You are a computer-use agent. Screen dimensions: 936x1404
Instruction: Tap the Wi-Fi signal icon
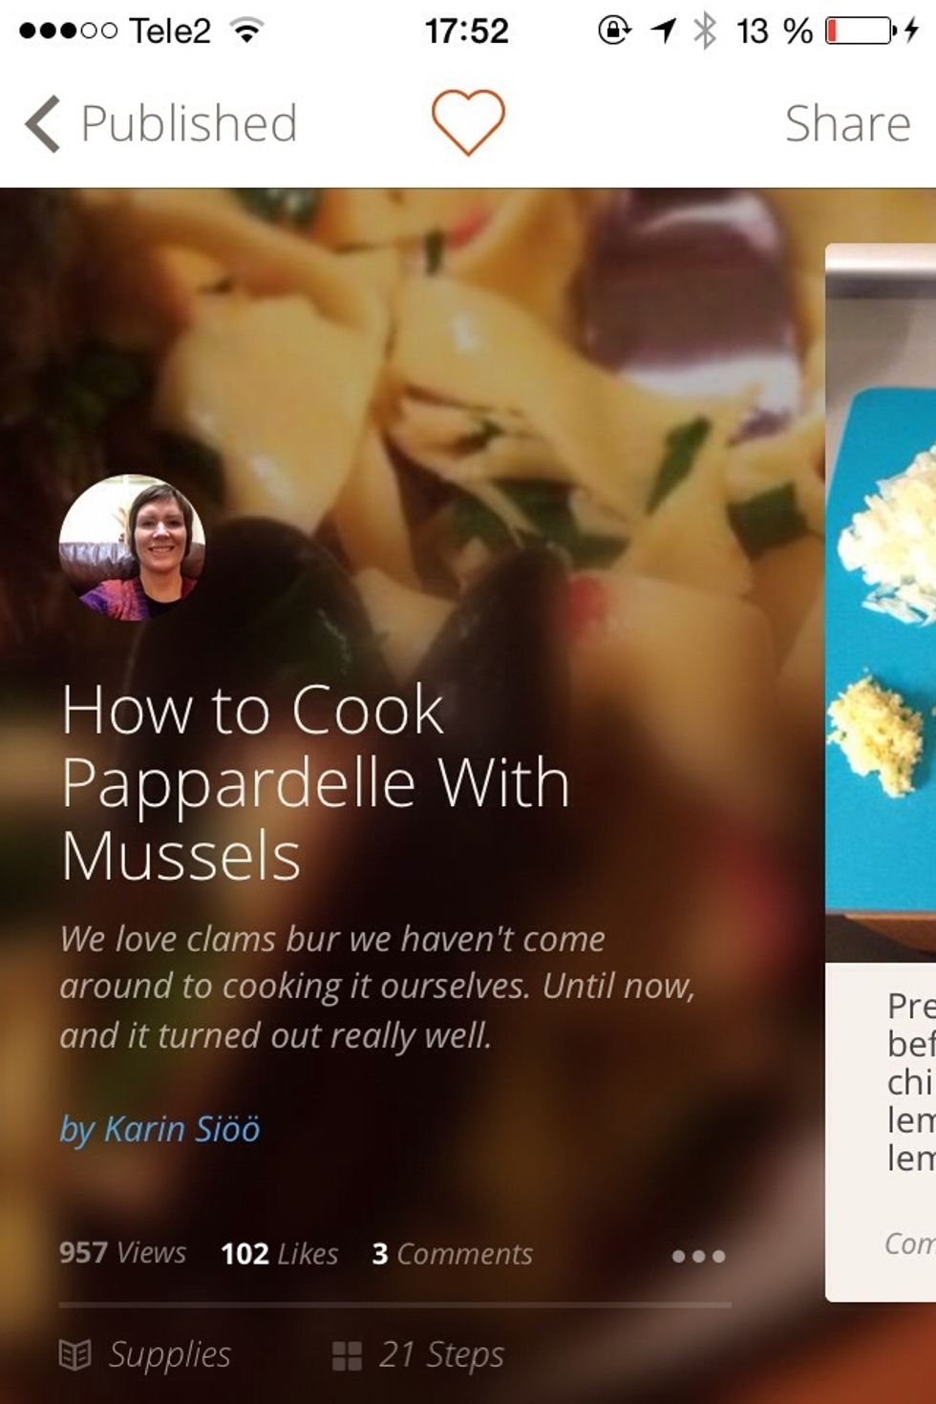(x=246, y=31)
